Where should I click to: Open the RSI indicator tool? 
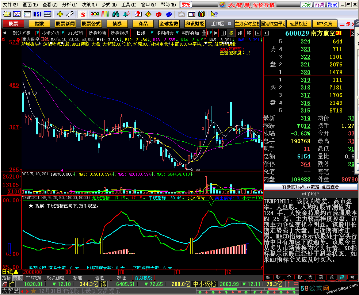pos(37,14)
